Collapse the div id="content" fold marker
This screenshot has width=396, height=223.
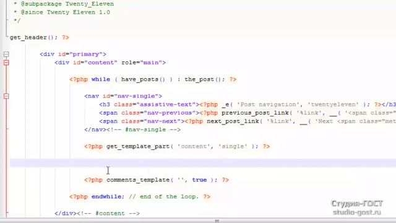point(6,63)
